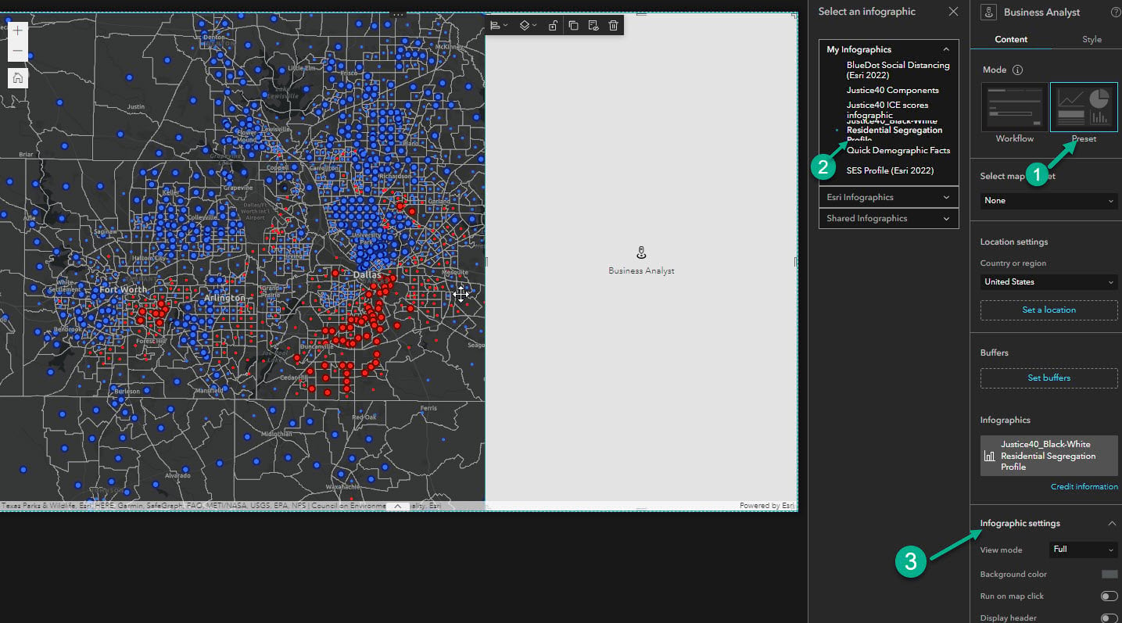The image size is (1122, 623).
Task: Open the Country or region dropdown
Action: tap(1049, 282)
